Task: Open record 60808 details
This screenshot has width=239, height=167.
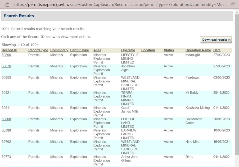Action: [x=6, y=119]
